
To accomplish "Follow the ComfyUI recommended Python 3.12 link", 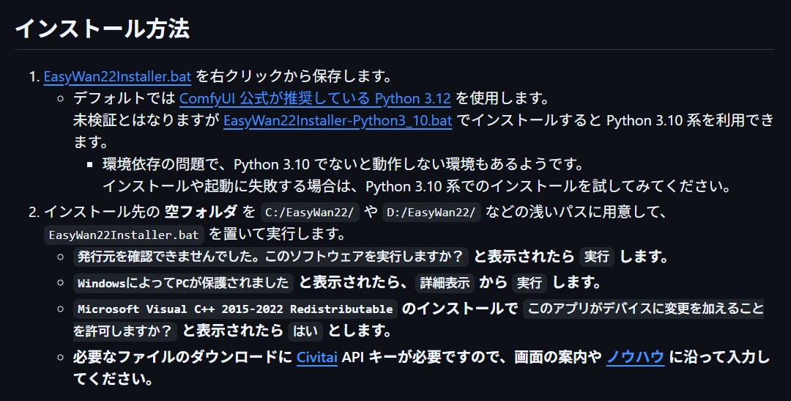I will click(315, 98).
